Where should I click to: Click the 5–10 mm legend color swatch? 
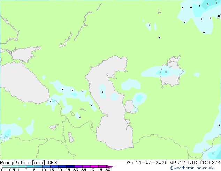(x=38, y=166)
